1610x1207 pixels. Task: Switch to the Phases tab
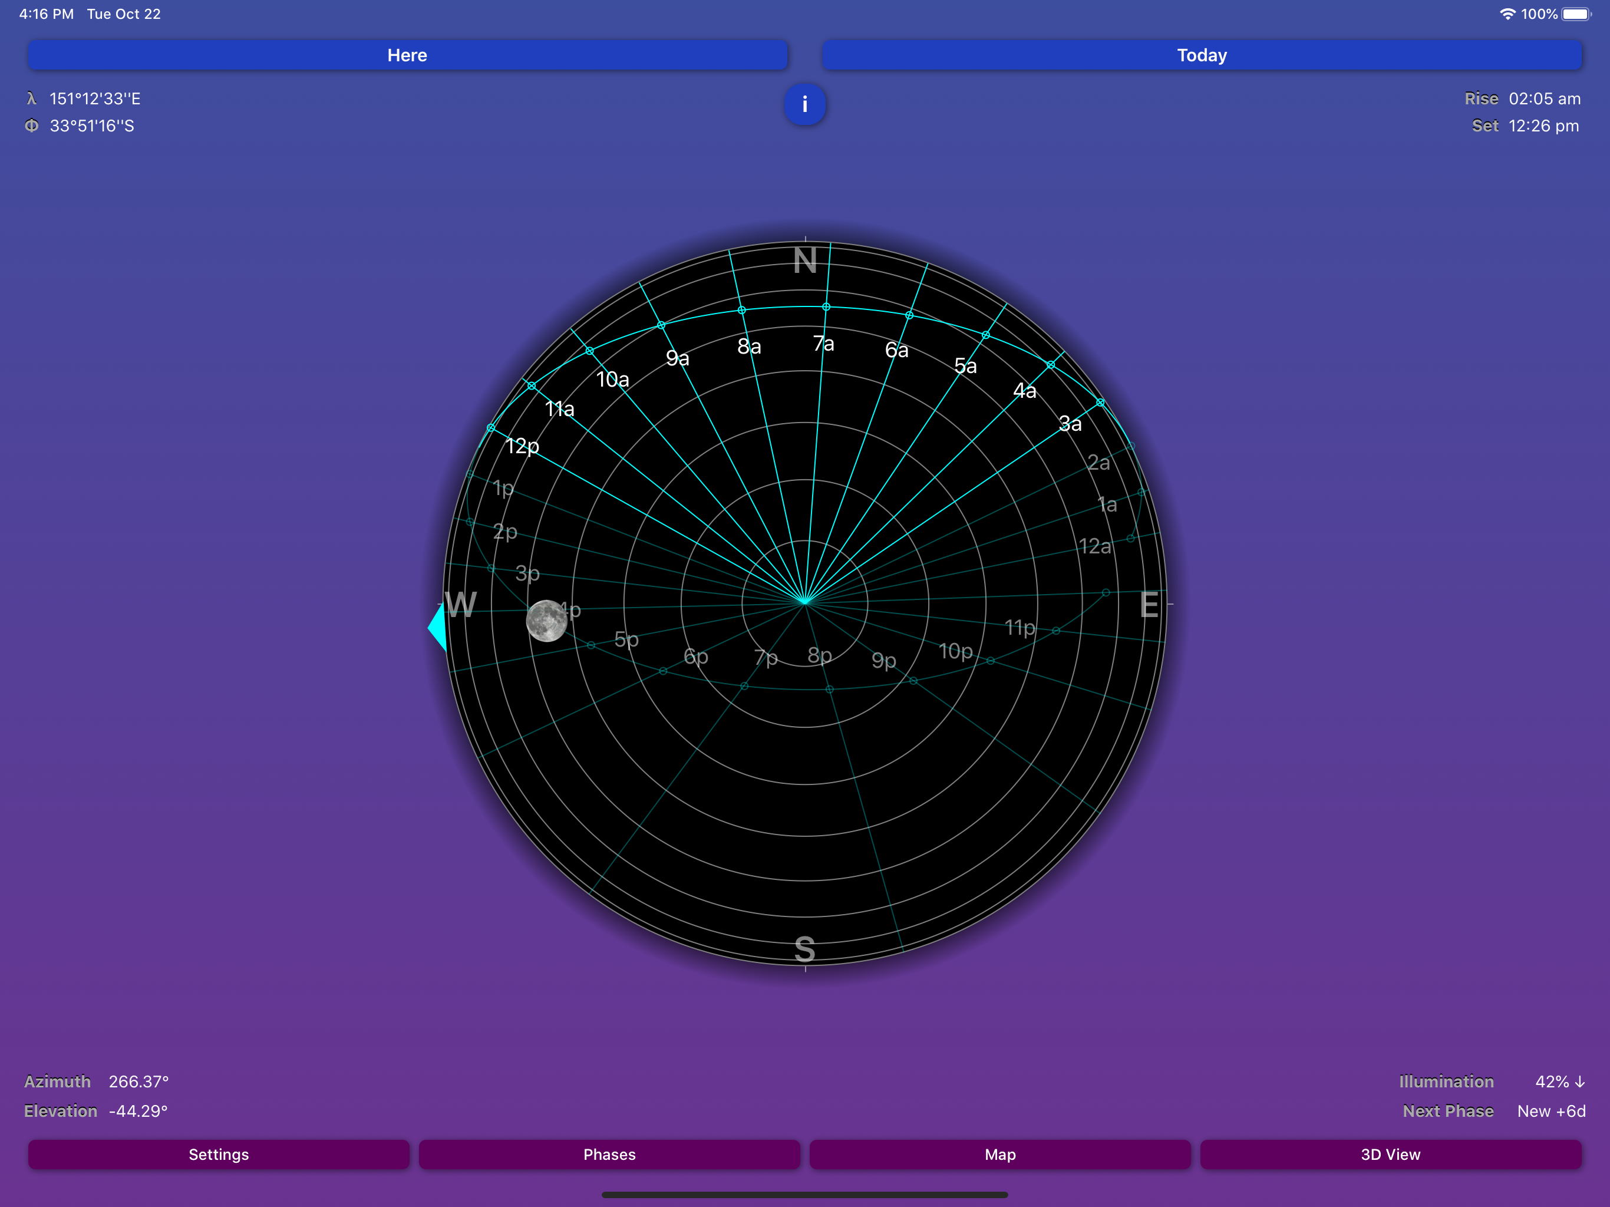click(x=609, y=1155)
